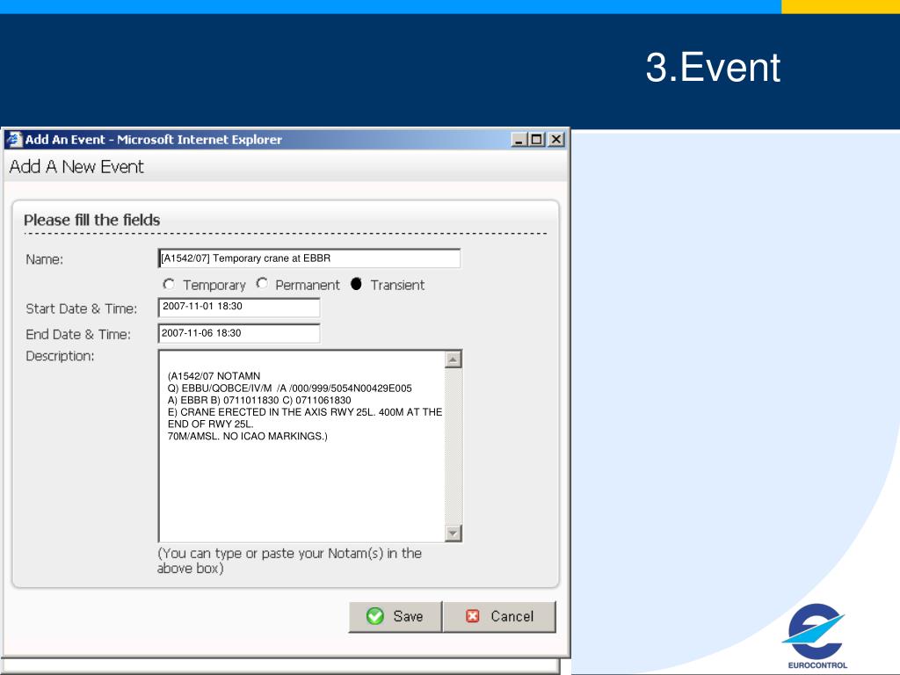
Task: Click the green checkmark icon on Save
Action: coord(374,616)
